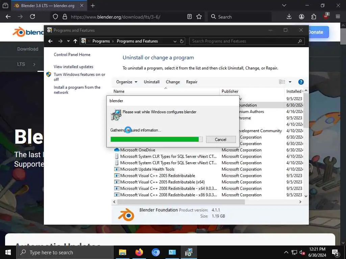Screen dimensions: 346x259
Task: Open Control Panel Home link
Action: 72,55
